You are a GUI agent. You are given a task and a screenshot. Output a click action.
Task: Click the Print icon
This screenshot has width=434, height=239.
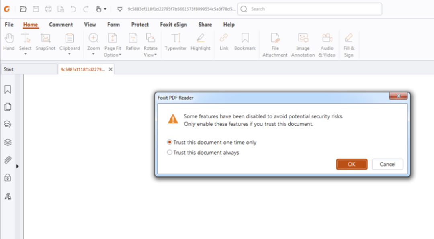(48, 9)
